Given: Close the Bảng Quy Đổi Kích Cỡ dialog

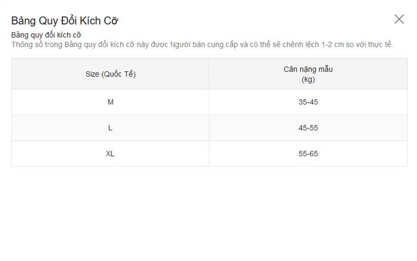Looking at the screenshot, I should pyautogui.click(x=399, y=19).
